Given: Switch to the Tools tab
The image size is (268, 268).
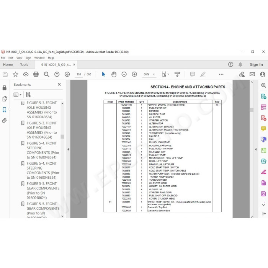Looking at the screenshot, I should tap(24, 64).
